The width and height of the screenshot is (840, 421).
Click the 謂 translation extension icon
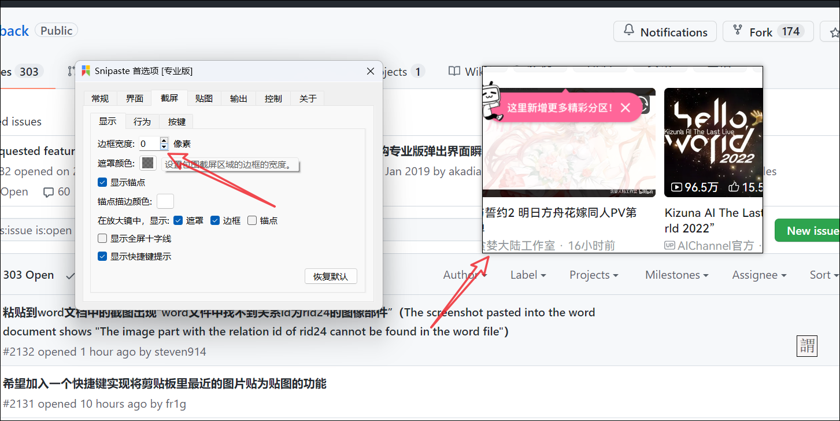click(x=806, y=346)
